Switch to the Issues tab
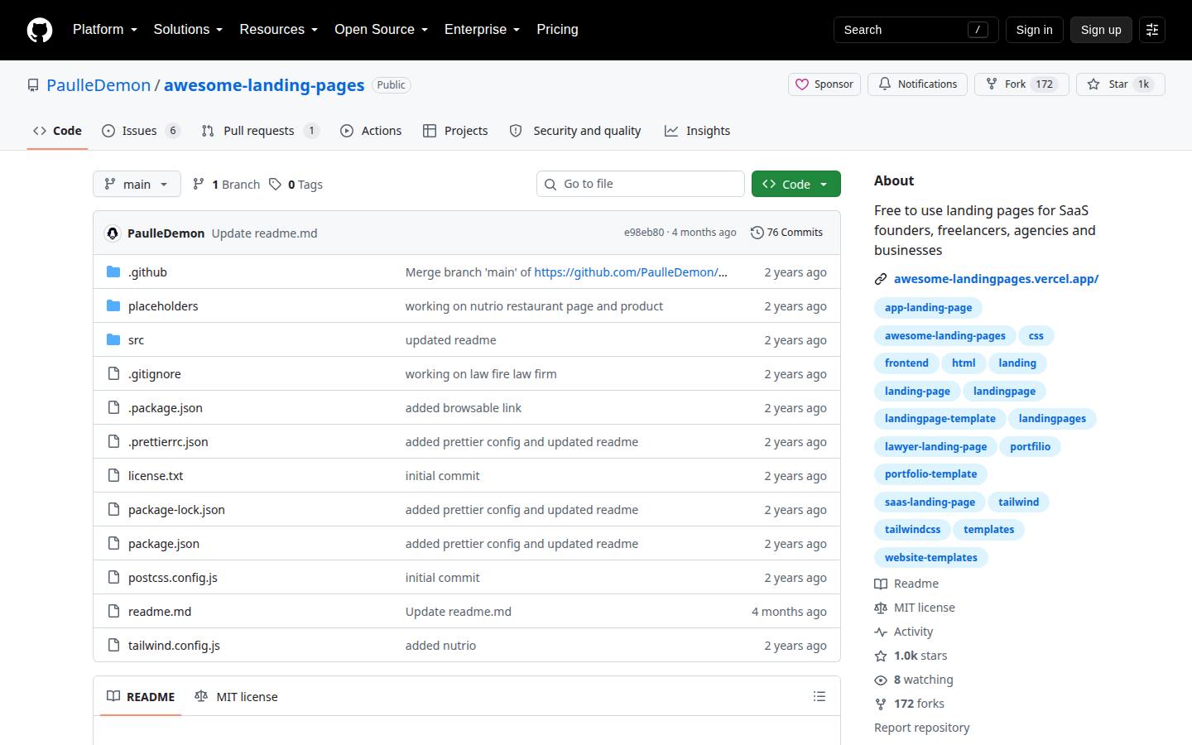The height and width of the screenshot is (745, 1192). (x=141, y=131)
